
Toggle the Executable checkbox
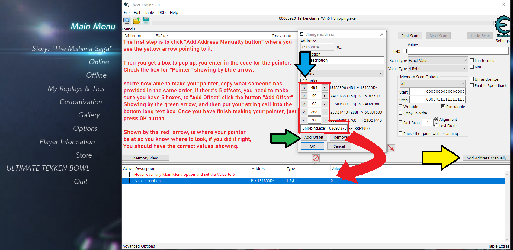[x=444, y=107]
